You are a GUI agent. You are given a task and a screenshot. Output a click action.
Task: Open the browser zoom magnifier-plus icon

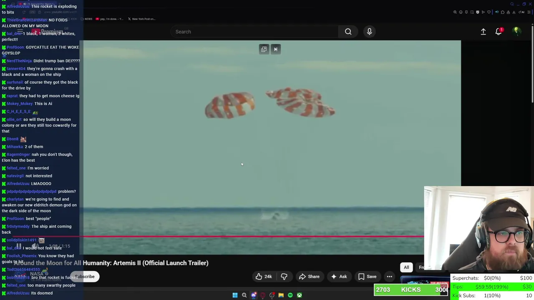(455, 12)
